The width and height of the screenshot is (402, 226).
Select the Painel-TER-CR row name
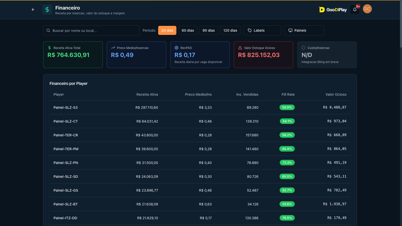[x=66, y=135]
